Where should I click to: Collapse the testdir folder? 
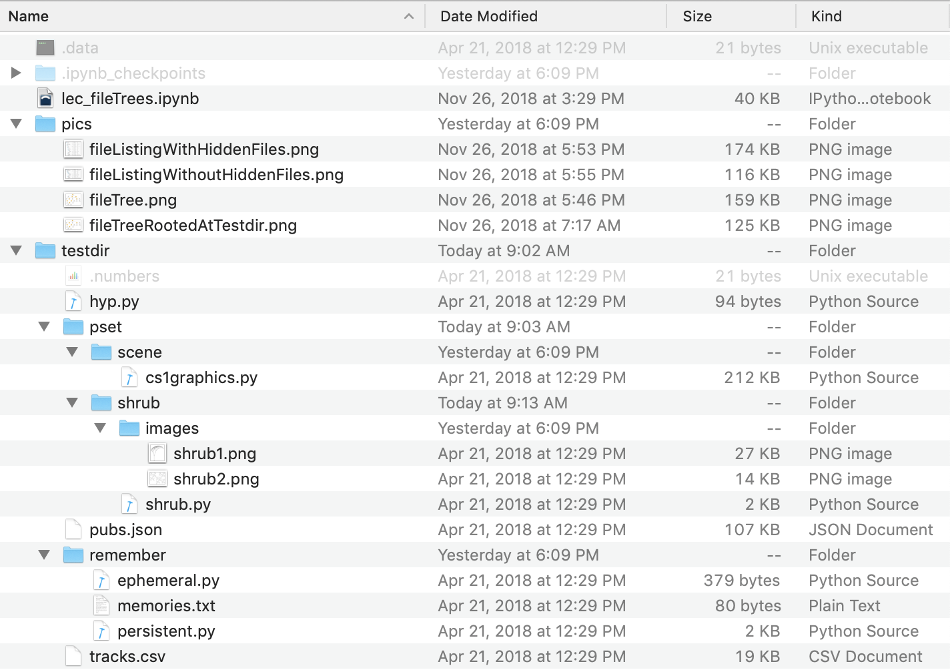pos(17,251)
